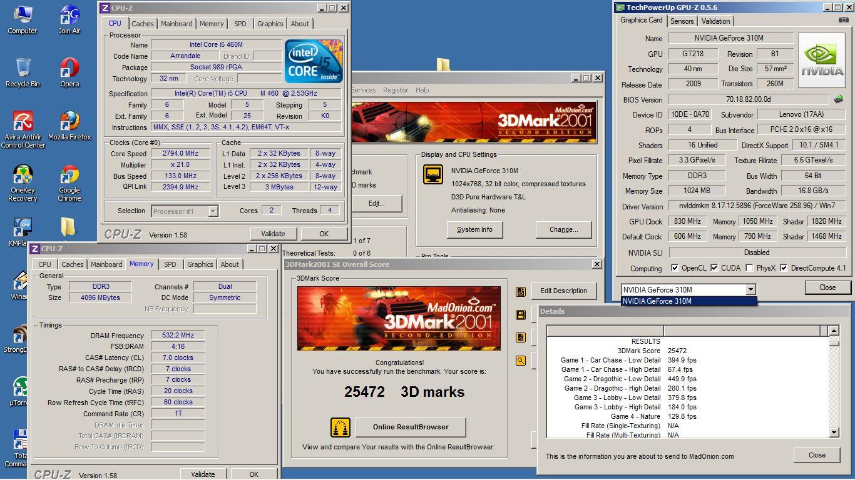Click the 3DMark2001 banner in score window
Image resolution: width=855 pixels, height=480 pixels.
pyautogui.click(x=399, y=318)
